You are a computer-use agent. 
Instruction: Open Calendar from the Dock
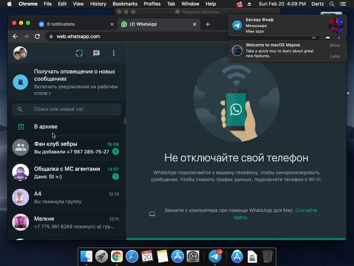pyautogui.click(x=147, y=257)
